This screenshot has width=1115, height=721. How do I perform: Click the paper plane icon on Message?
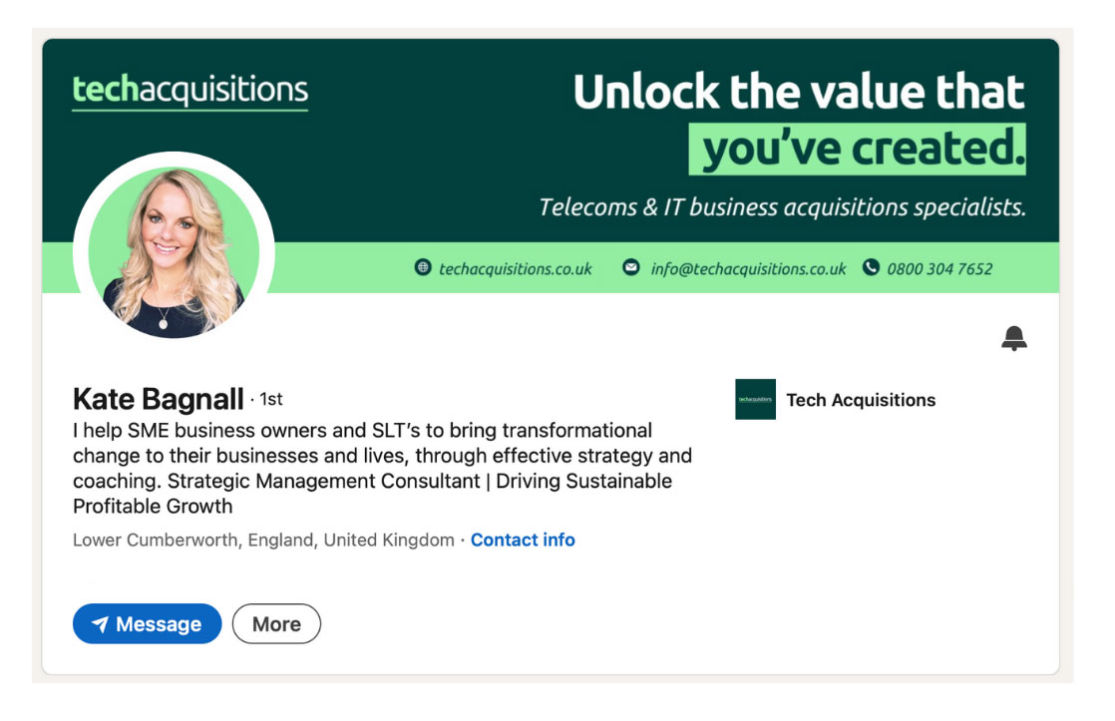[x=100, y=624]
